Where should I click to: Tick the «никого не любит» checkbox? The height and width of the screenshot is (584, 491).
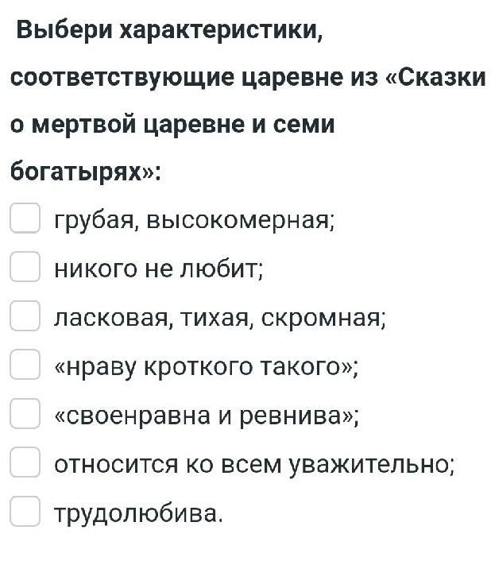[x=25, y=268]
